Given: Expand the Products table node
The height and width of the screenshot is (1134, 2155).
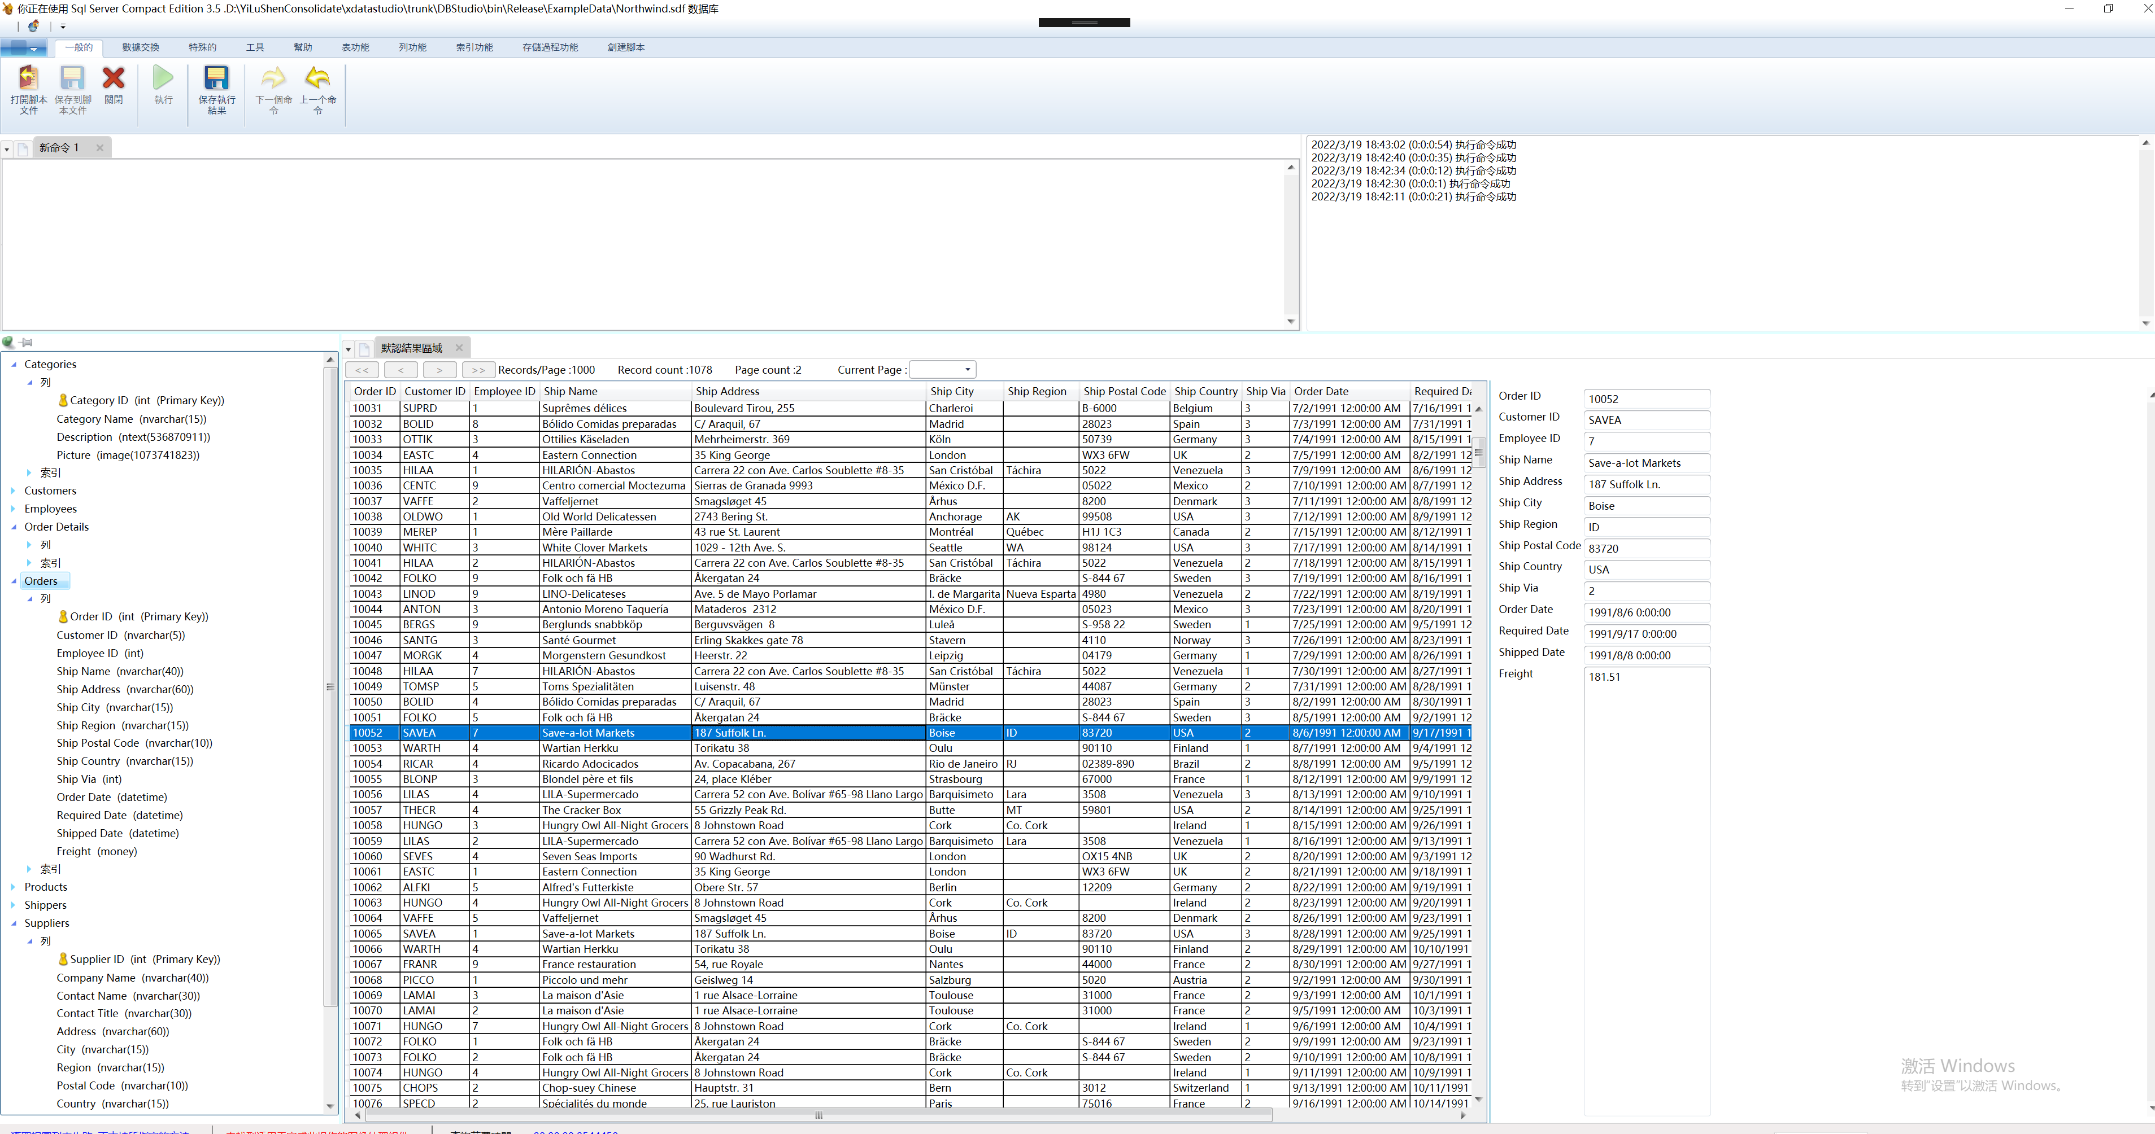Looking at the screenshot, I should (14, 887).
